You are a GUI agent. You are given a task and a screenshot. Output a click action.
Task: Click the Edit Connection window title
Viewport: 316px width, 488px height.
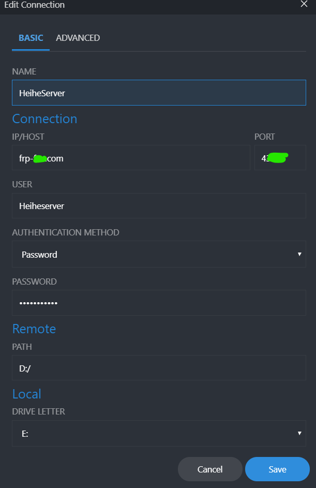pyautogui.click(x=35, y=5)
